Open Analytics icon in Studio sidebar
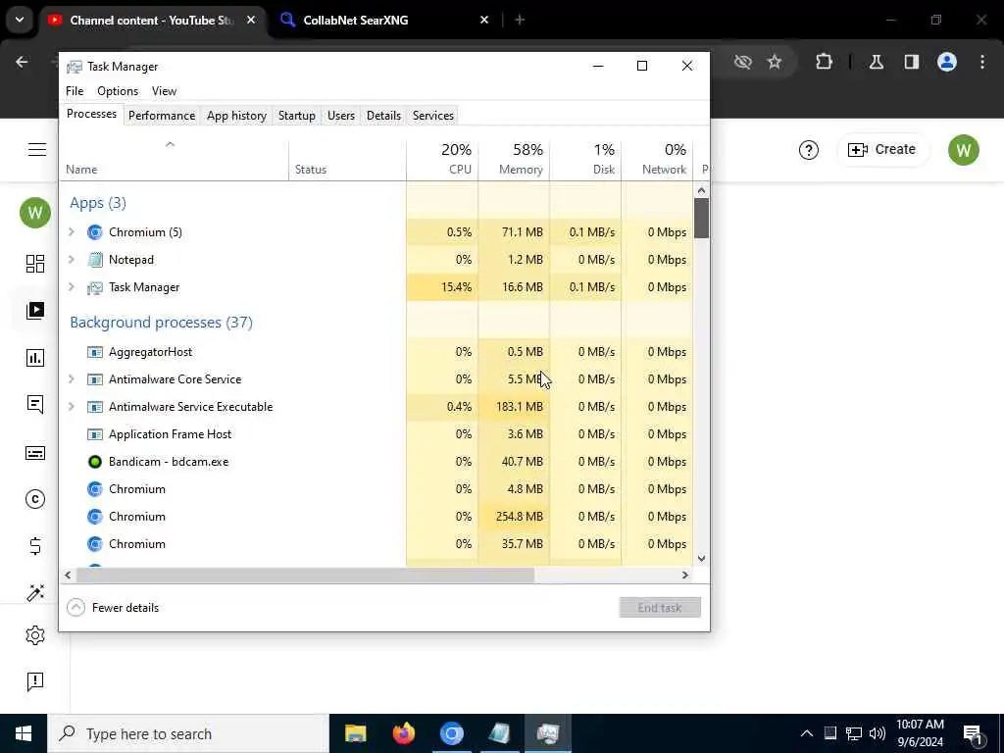 click(x=35, y=358)
